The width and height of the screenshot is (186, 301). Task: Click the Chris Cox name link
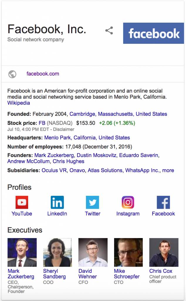[161, 271]
